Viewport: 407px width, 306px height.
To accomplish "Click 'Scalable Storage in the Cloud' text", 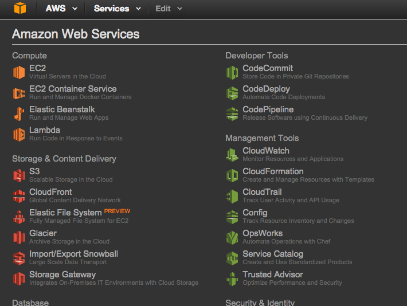I will point(71,179).
